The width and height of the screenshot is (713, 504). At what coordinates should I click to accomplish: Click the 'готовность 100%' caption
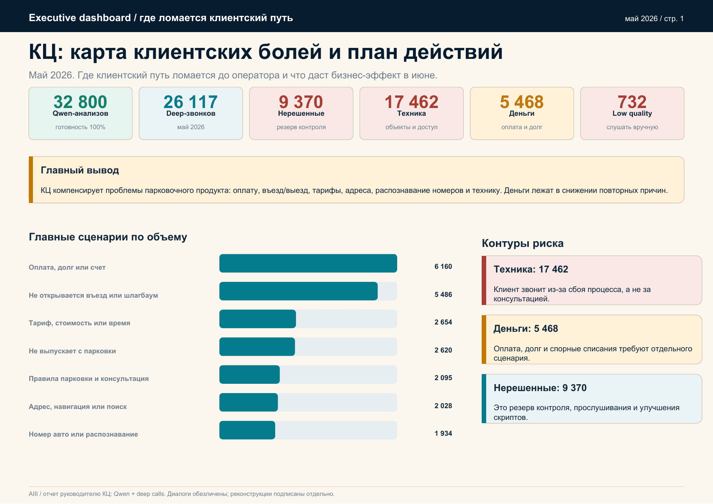click(x=80, y=127)
